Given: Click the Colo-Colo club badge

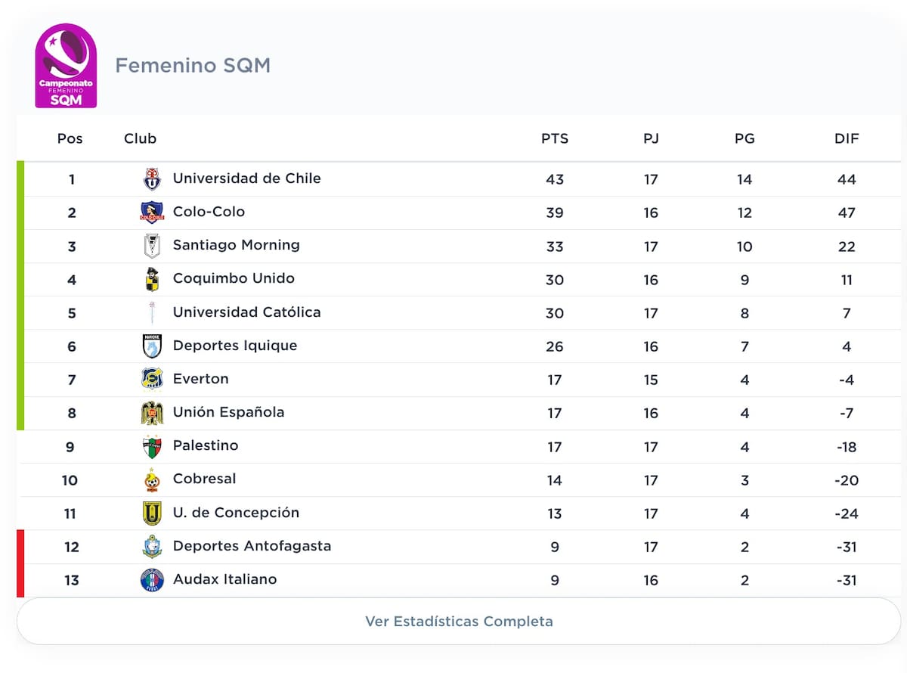Looking at the screenshot, I should tap(152, 212).
